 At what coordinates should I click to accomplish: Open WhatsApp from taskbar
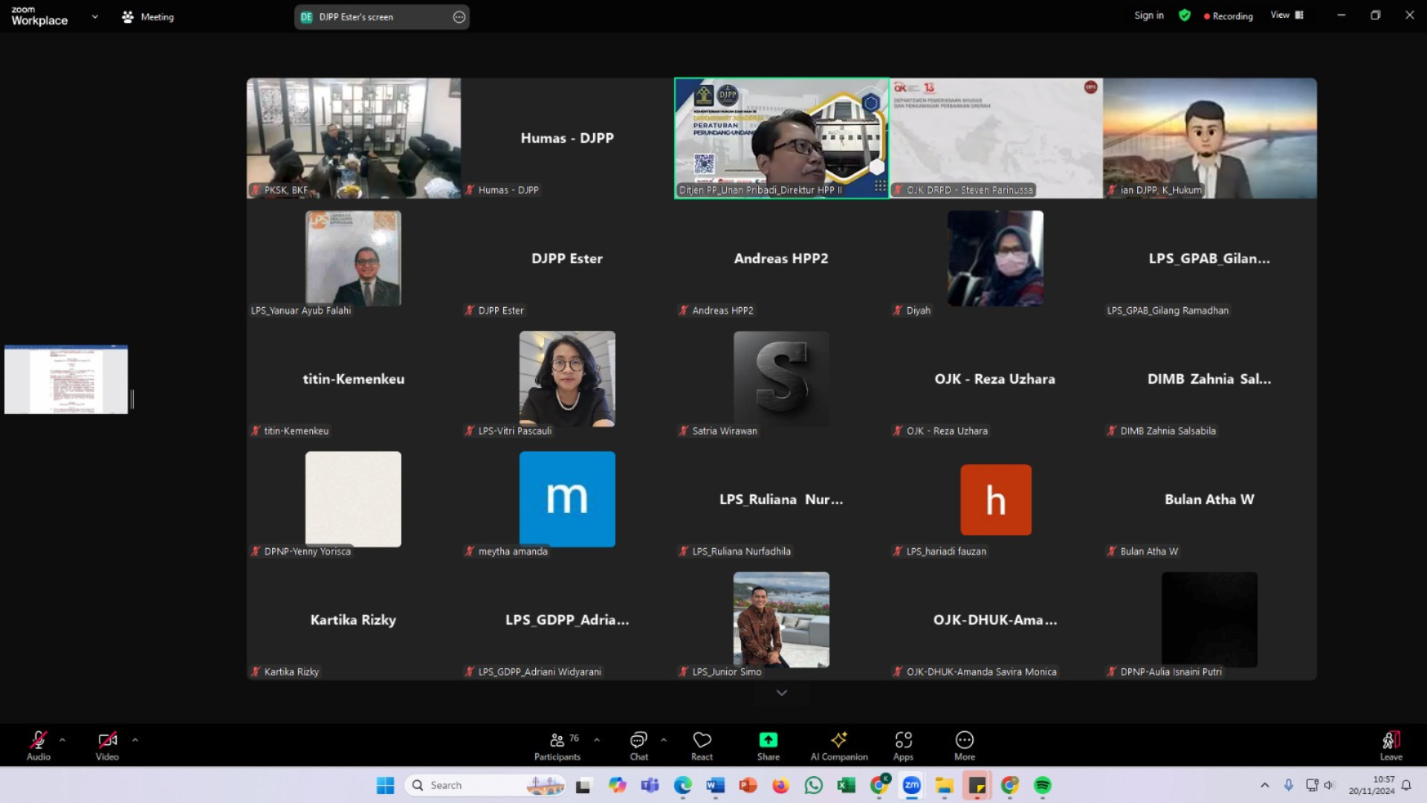813,785
